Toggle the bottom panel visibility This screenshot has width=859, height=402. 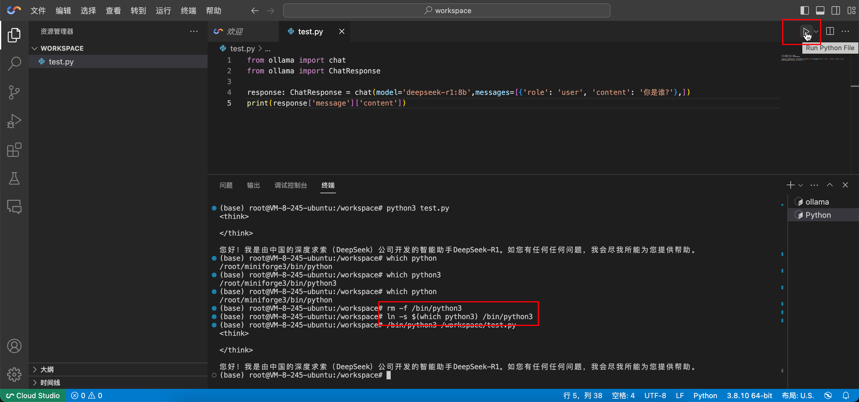(820, 10)
